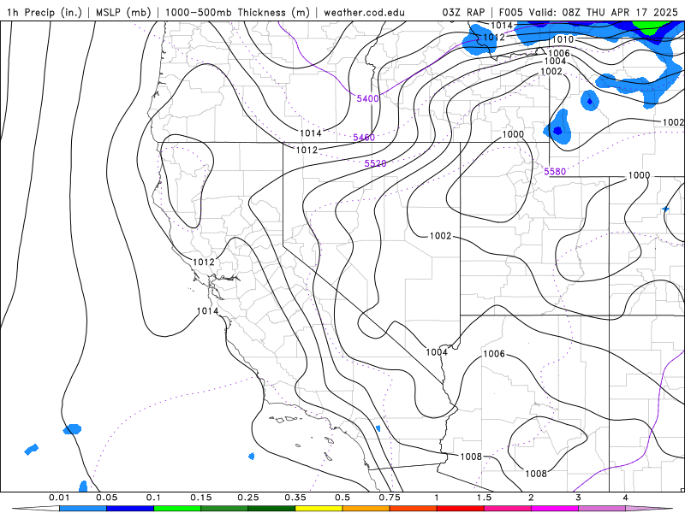Select the dark blue 0.05 legend swatch
The image size is (685, 513).
pyautogui.click(x=130, y=509)
